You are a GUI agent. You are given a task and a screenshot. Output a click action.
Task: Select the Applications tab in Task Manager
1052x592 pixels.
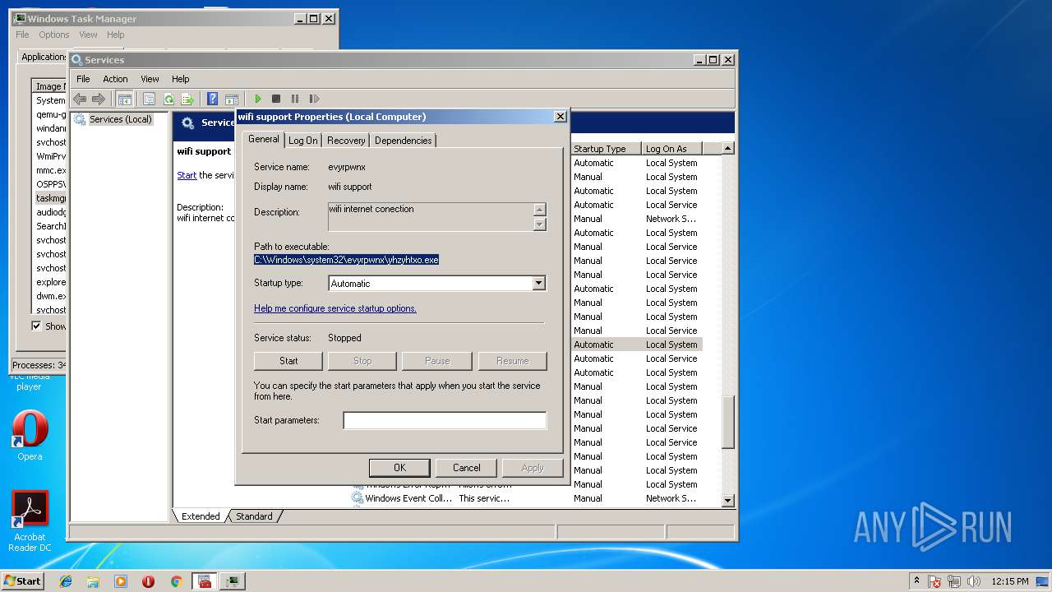coord(44,57)
